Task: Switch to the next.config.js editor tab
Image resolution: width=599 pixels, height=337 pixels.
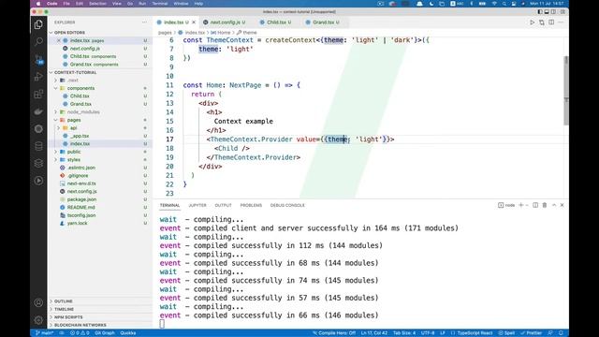Action: (225, 22)
